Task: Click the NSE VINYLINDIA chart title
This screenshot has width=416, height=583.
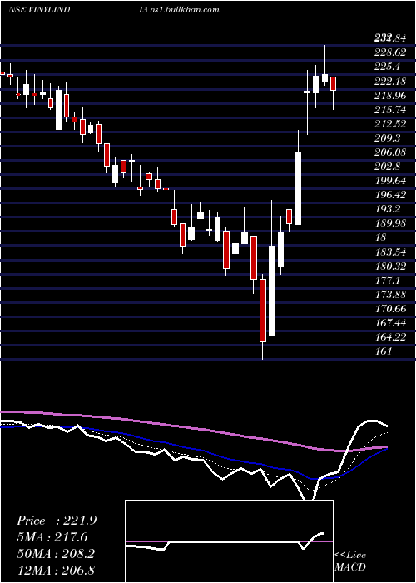Action: pyautogui.click(x=77, y=10)
